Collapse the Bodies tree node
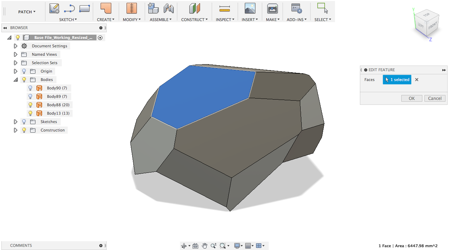This screenshot has height=250, width=449. [x=15, y=80]
